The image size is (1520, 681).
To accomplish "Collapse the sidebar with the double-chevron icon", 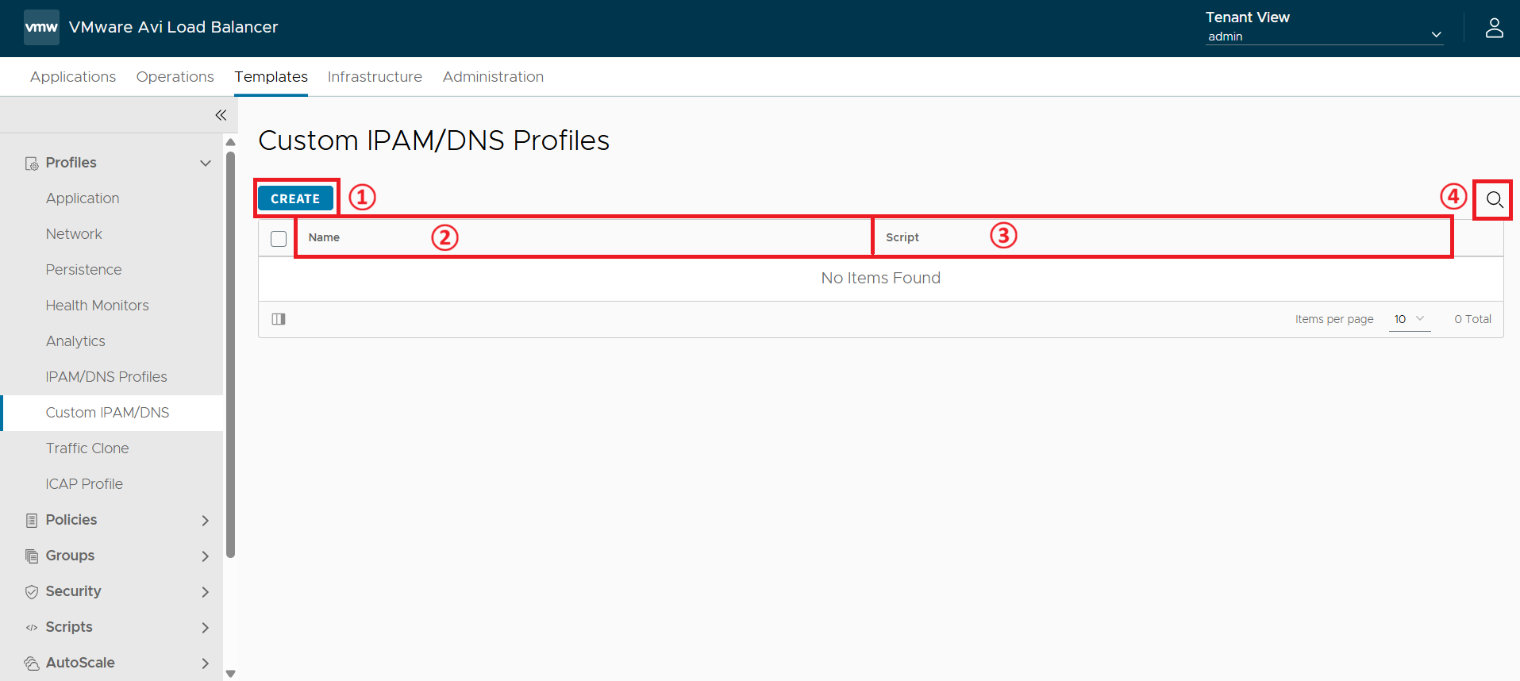I will click(x=221, y=115).
